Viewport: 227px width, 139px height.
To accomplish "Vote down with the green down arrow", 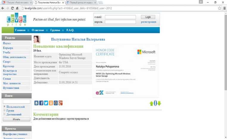I will pos(159,103).
